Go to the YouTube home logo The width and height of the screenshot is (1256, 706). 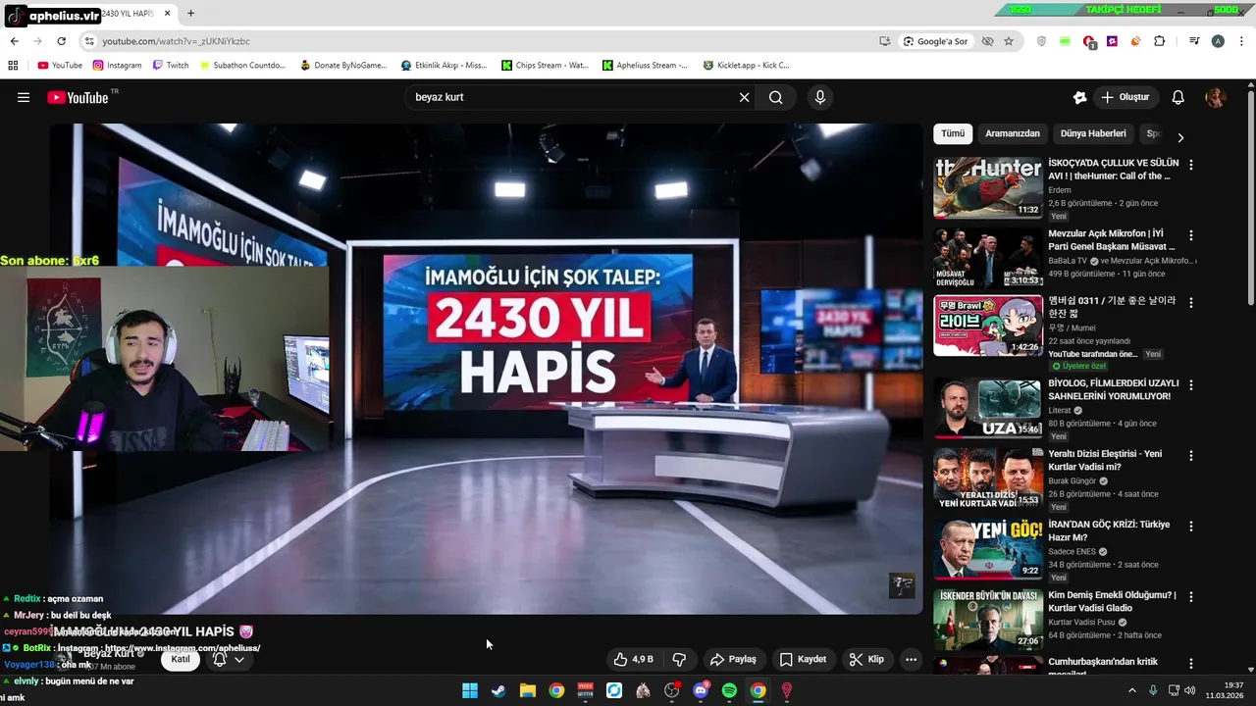(78, 97)
